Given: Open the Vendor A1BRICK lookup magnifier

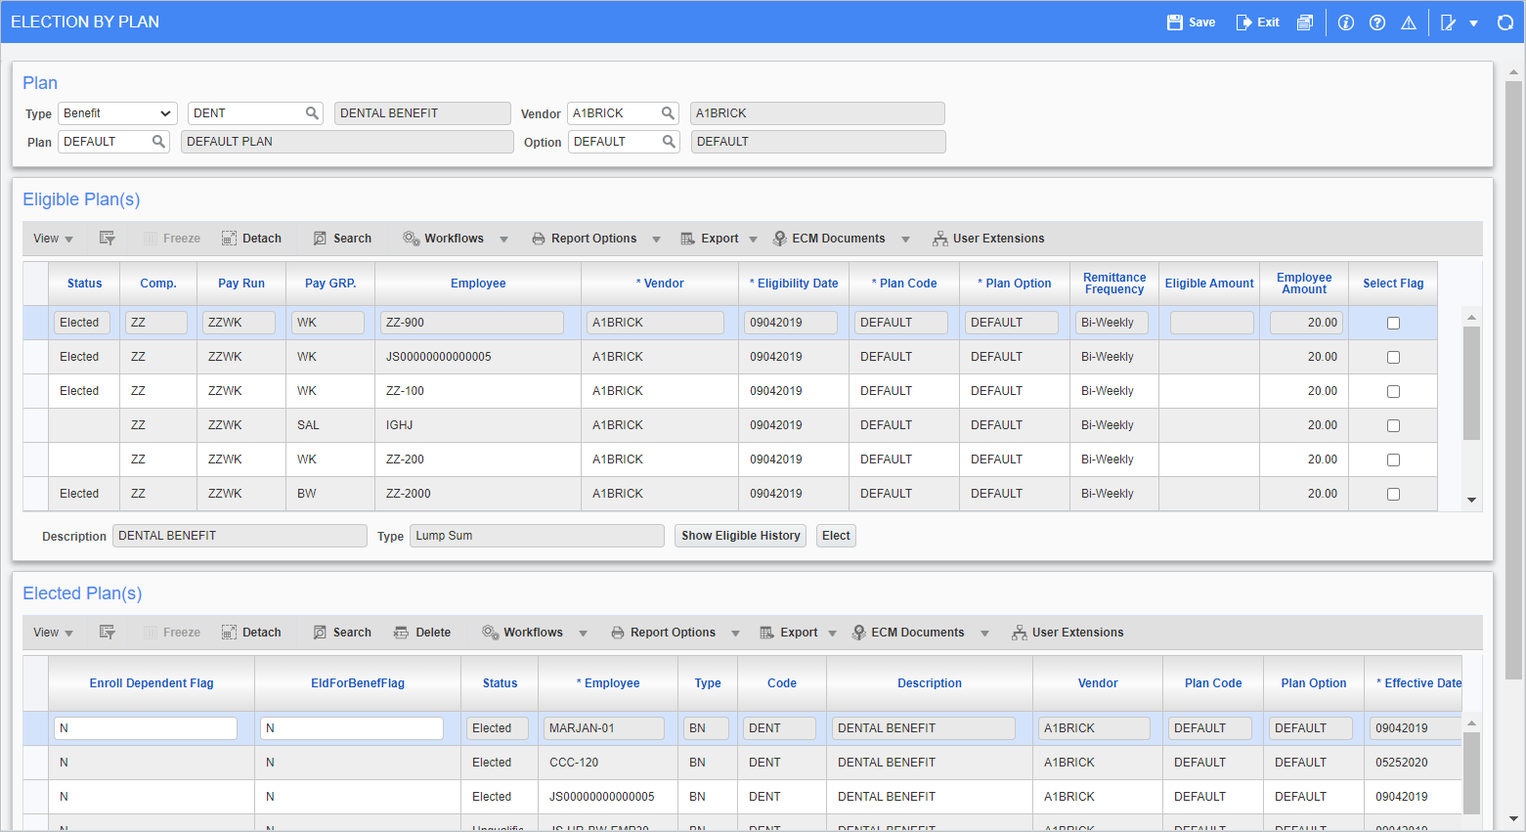Looking at the screenshot, I should point(668,113).
